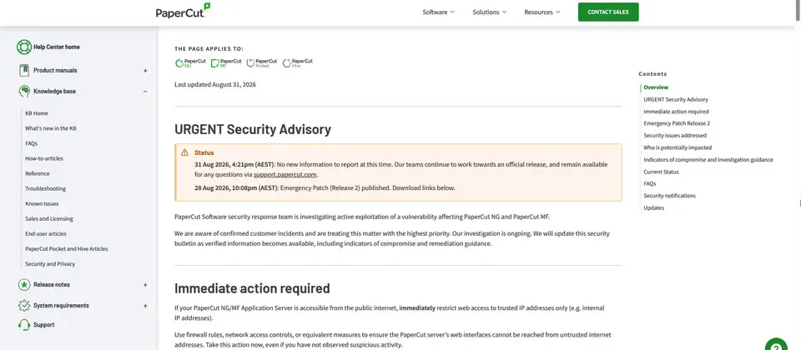
Task: Click the Last updated August 31, 2026 text
Action: [215, 85]
